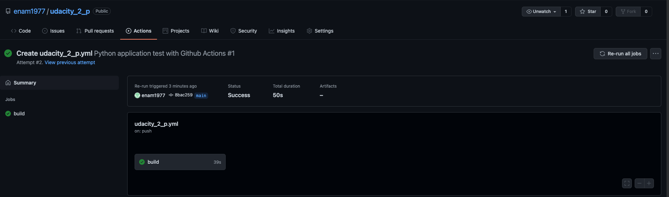
Task: Click the Fork button
Action: pos(628,12)
